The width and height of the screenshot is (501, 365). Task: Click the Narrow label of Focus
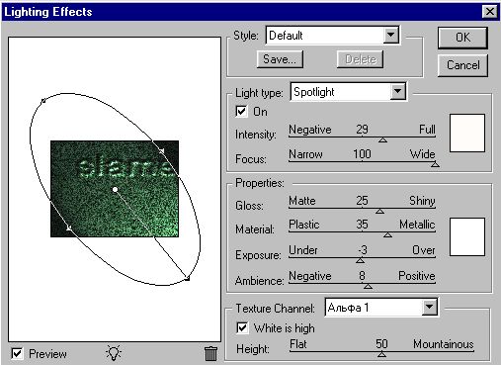305,154
